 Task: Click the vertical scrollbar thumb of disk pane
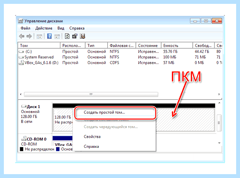click(x=219, y=123)
